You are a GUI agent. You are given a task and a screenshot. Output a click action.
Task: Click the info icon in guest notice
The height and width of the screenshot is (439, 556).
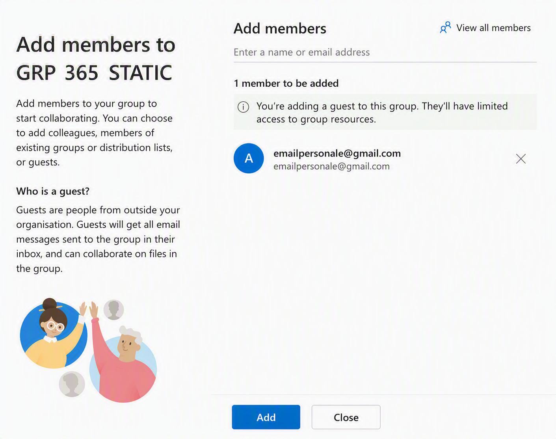tap(243, 107)
